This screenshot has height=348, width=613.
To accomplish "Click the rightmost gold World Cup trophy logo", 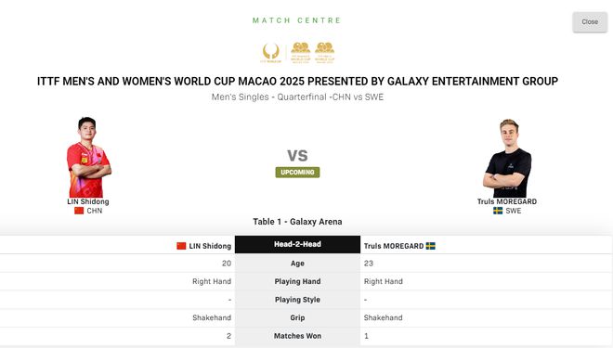I will click(324, 53).
